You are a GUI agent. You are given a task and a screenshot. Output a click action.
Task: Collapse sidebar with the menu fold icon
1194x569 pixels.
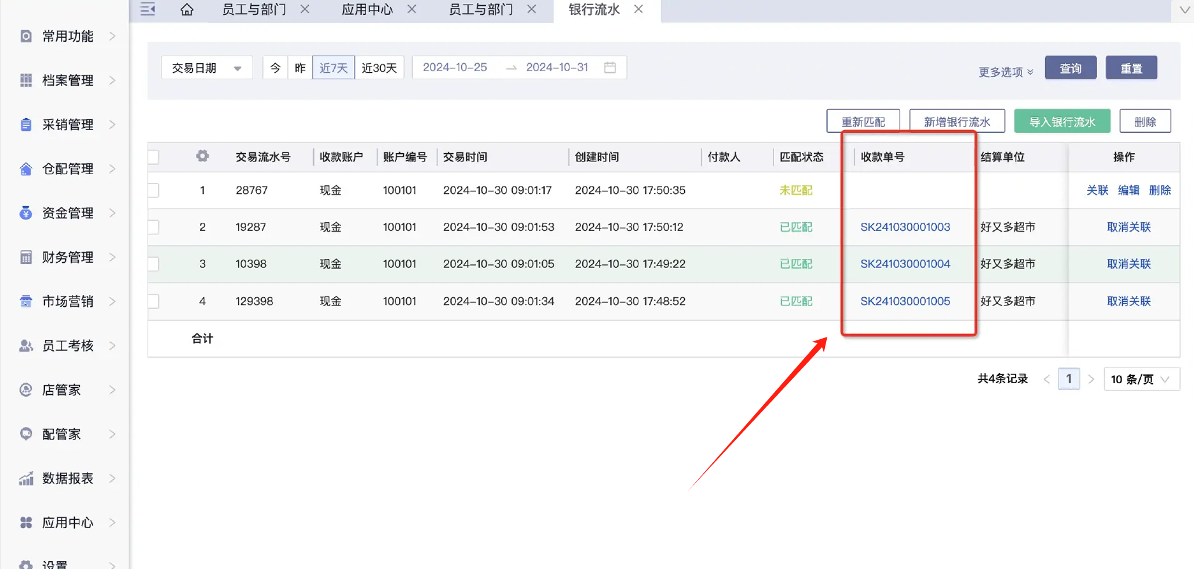point(148,9)
